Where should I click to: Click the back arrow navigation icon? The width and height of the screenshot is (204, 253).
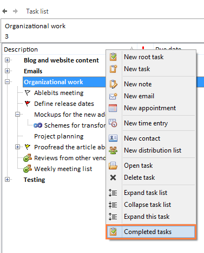[x=5, y=11]
